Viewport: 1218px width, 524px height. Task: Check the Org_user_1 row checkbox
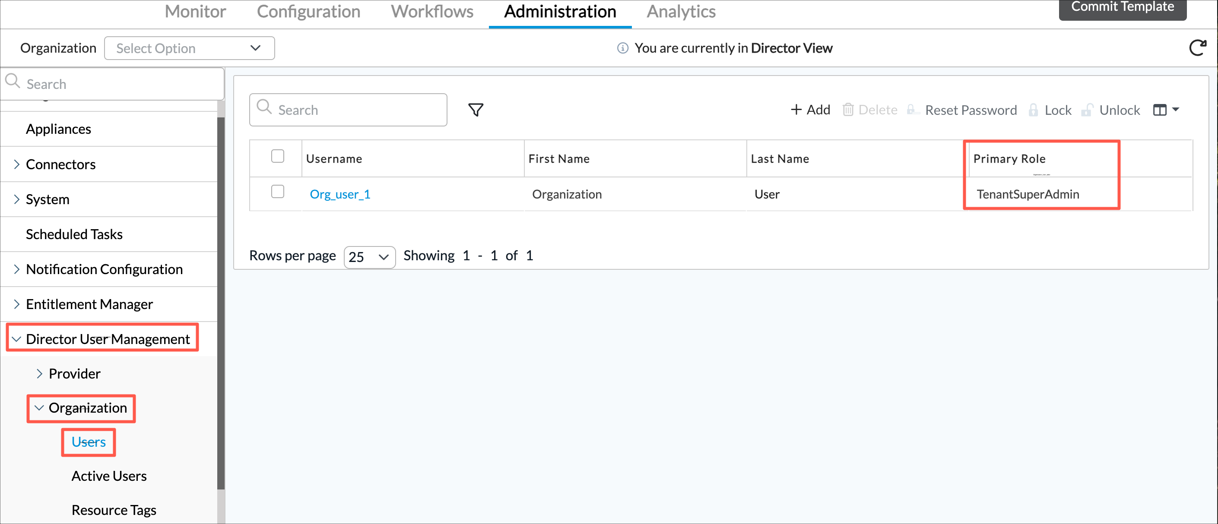pos(278,191)
